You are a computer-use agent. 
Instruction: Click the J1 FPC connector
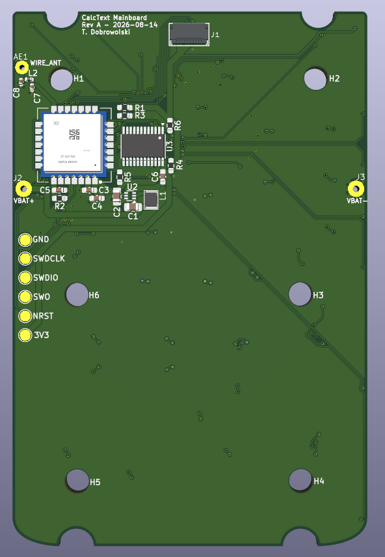click(189, 35)
